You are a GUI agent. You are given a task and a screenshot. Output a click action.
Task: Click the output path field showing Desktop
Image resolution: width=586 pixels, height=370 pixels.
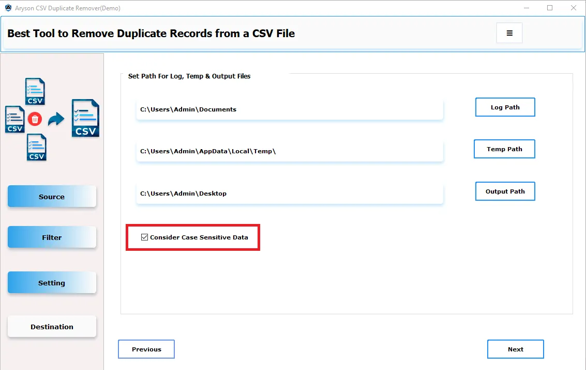[290, 193]
